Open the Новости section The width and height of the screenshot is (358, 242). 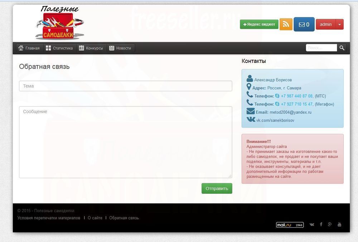[120, 48]
